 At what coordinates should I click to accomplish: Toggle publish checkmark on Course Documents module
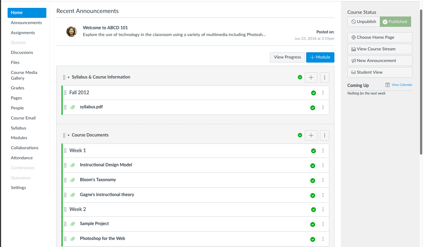pos(300,135)
